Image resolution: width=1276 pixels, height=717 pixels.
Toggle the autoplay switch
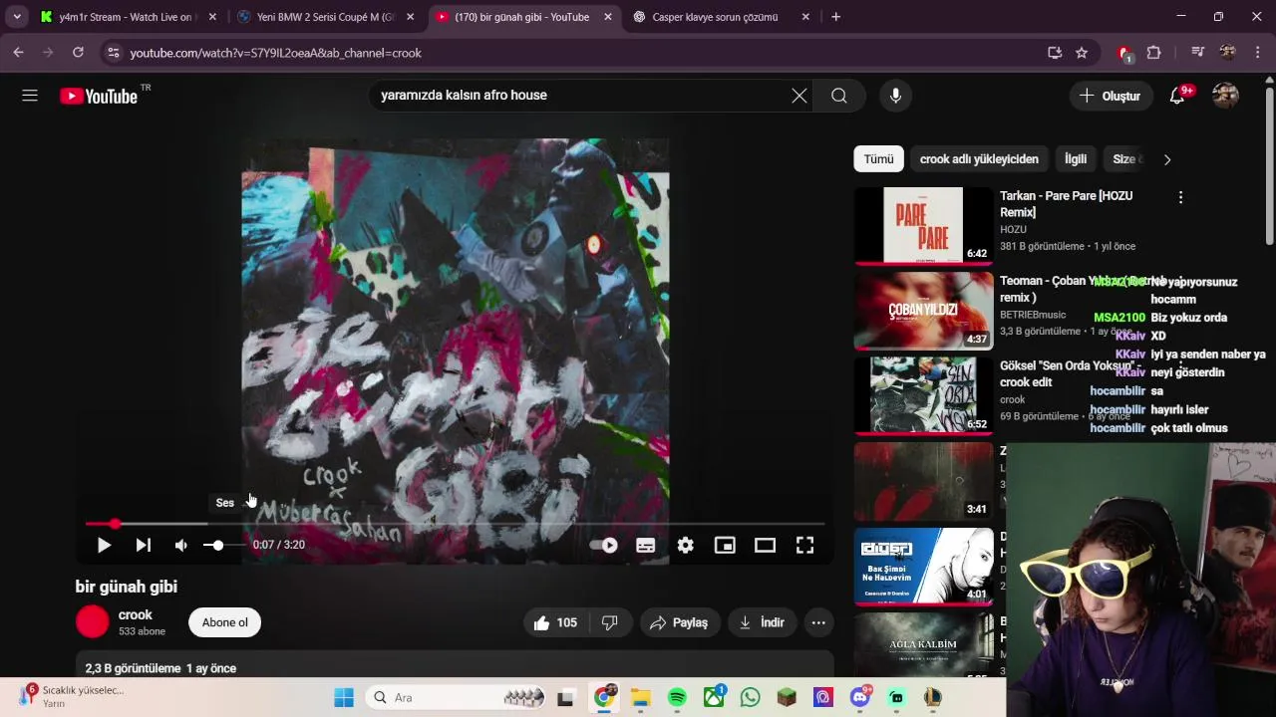click(604, 545)
